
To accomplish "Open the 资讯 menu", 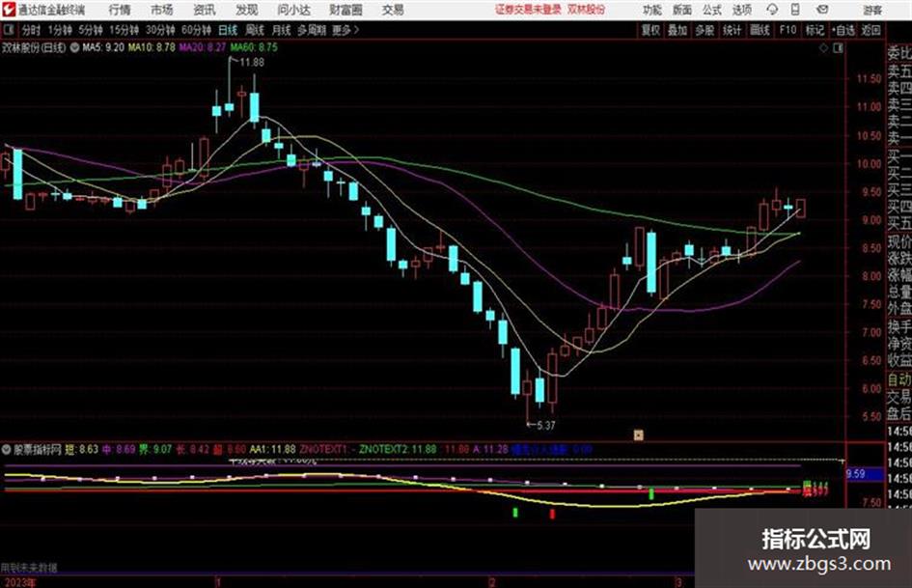I will tap(205, 10).
